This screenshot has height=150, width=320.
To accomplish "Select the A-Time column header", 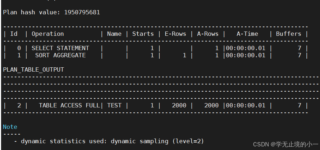I will [247, 34].
